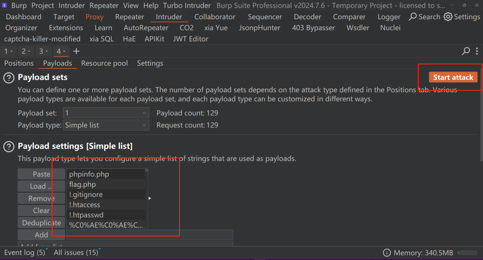Switch to the Sequencer tab
Viewport: 483px width, 260px height.
pyautogui.click(x=265, y=17)
